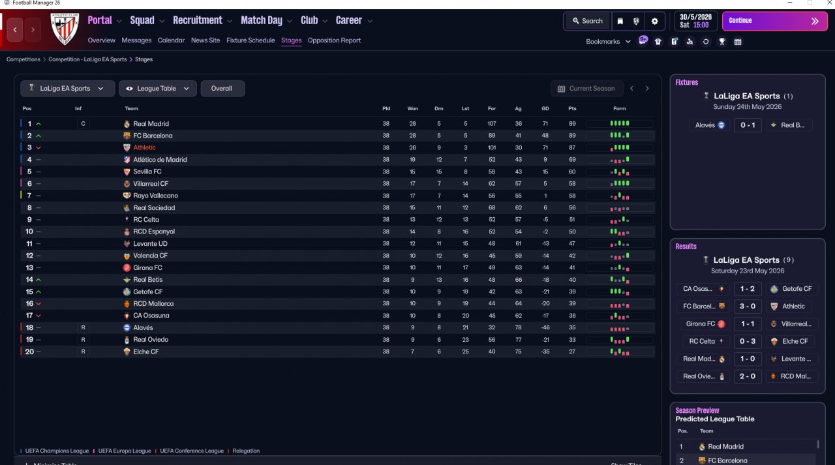
Task: Open the Real Oviedo 2 - 0 result score
Action: pyautogui.click(x=747, y=376)
